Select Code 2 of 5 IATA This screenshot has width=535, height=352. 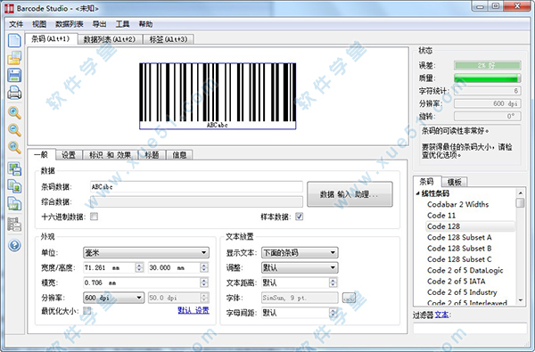tap(456, 282)
